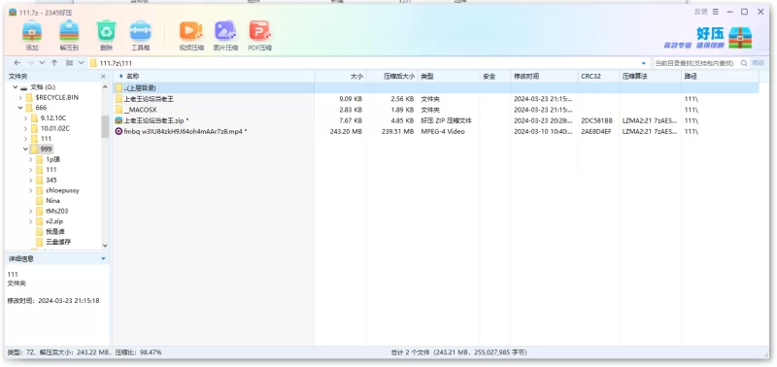Viewport: 777px width, 367px height.
Task: Click the folder tree scrollbar down arrow
Action: pyautogui.click(x=105, y=246)
